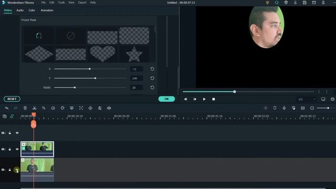
Task: Click the Green Screen tool icon
Action: click(x=72, y=108)
